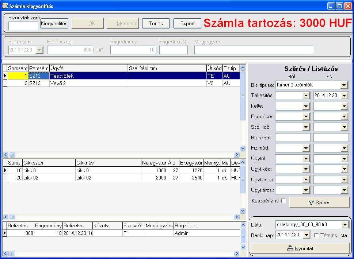354x259 pixels.
Task: Toggle the Készpénz is checkbox
Action: pyautogui.click(x=283, y=201)
